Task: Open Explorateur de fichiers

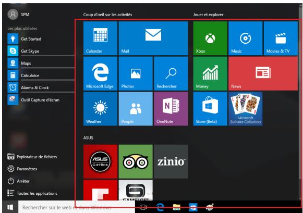Action: click(x=32, y=157)
